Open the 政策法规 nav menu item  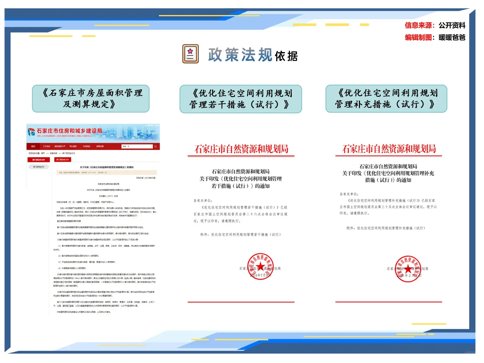click(100, 146)
